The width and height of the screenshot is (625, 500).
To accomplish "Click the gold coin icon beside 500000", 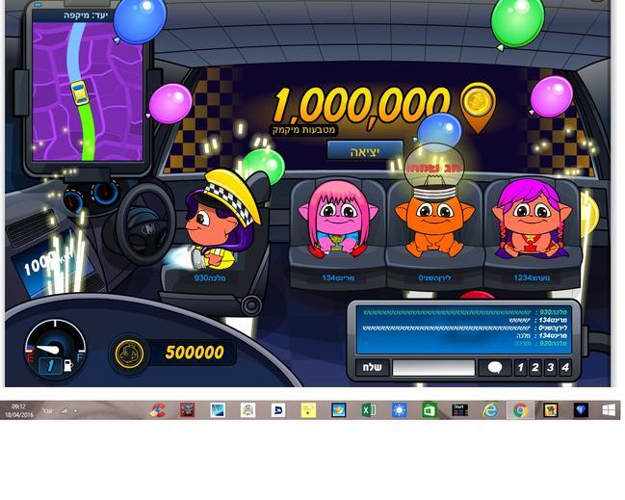I will pyautogui.click(x=129, y=354).
